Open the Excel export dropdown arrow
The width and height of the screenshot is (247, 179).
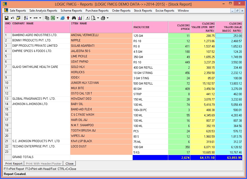point(57,18)
